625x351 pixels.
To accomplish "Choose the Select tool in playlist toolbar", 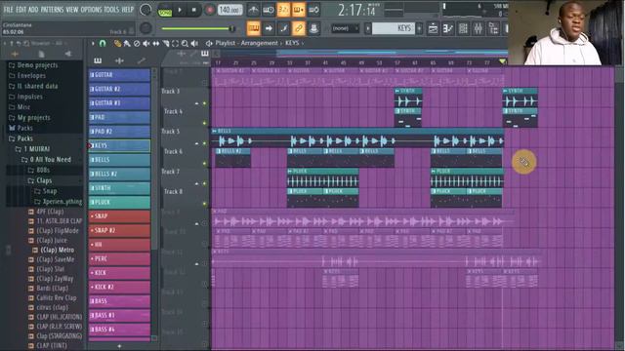I will point(175,43).
